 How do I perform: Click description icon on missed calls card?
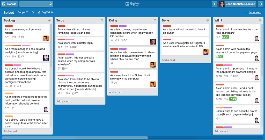(x=59, y=69)
